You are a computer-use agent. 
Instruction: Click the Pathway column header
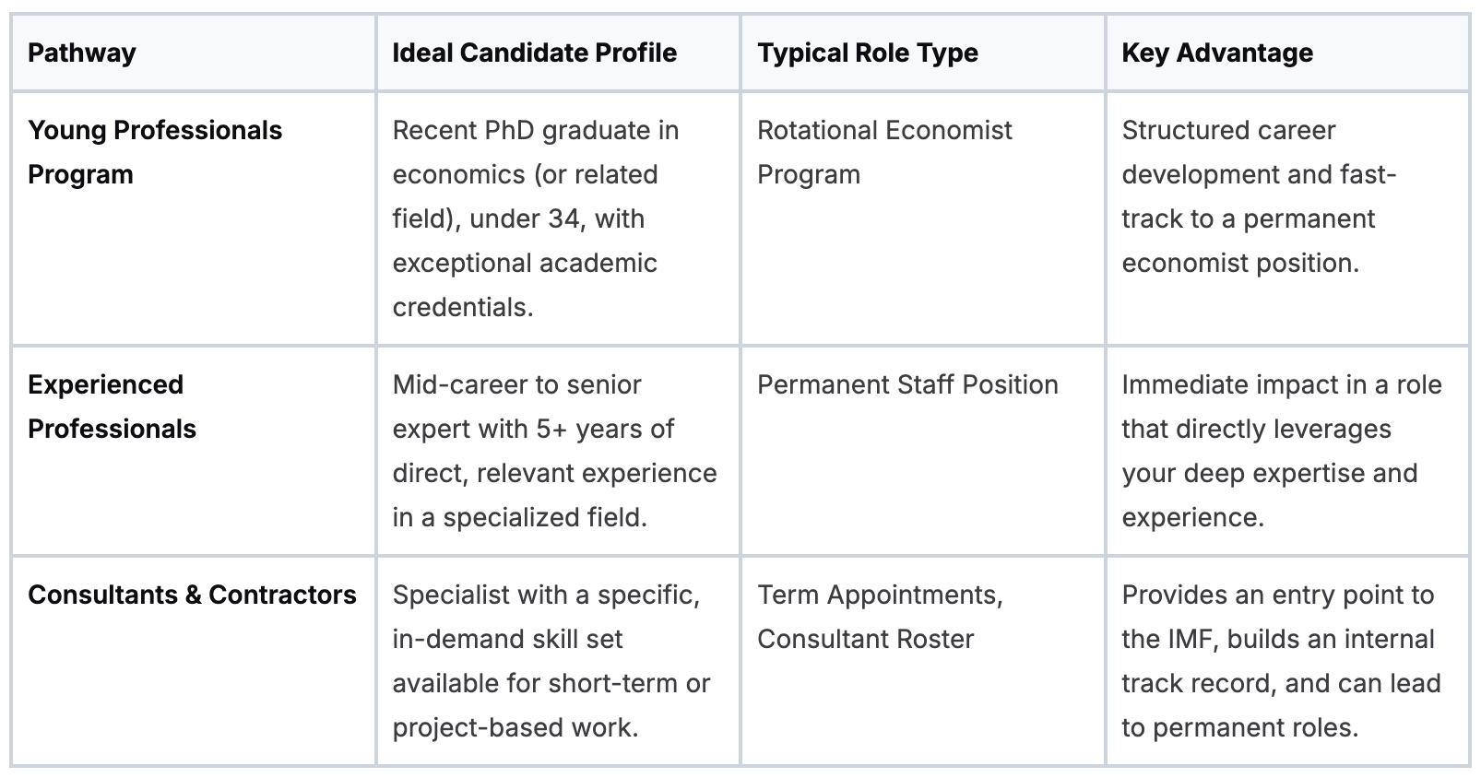pos(82,53)
